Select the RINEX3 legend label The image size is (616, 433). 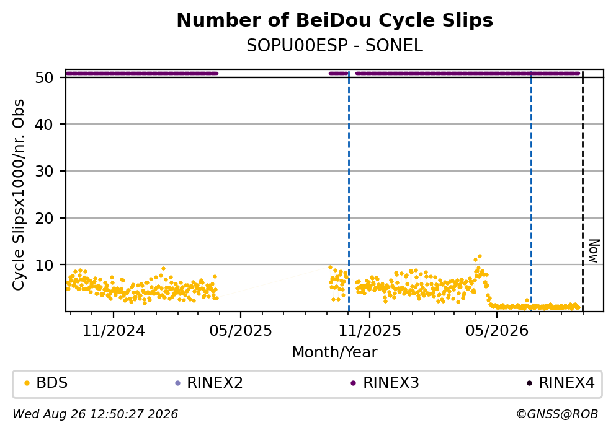click(391, 383)
